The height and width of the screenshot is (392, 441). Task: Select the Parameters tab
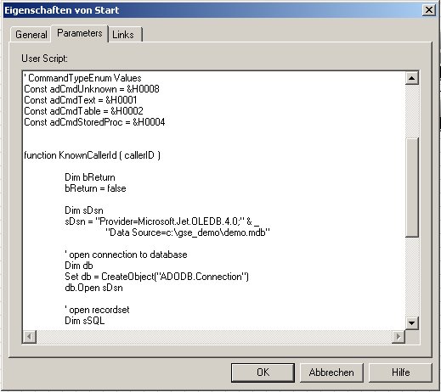pos(80,33)
